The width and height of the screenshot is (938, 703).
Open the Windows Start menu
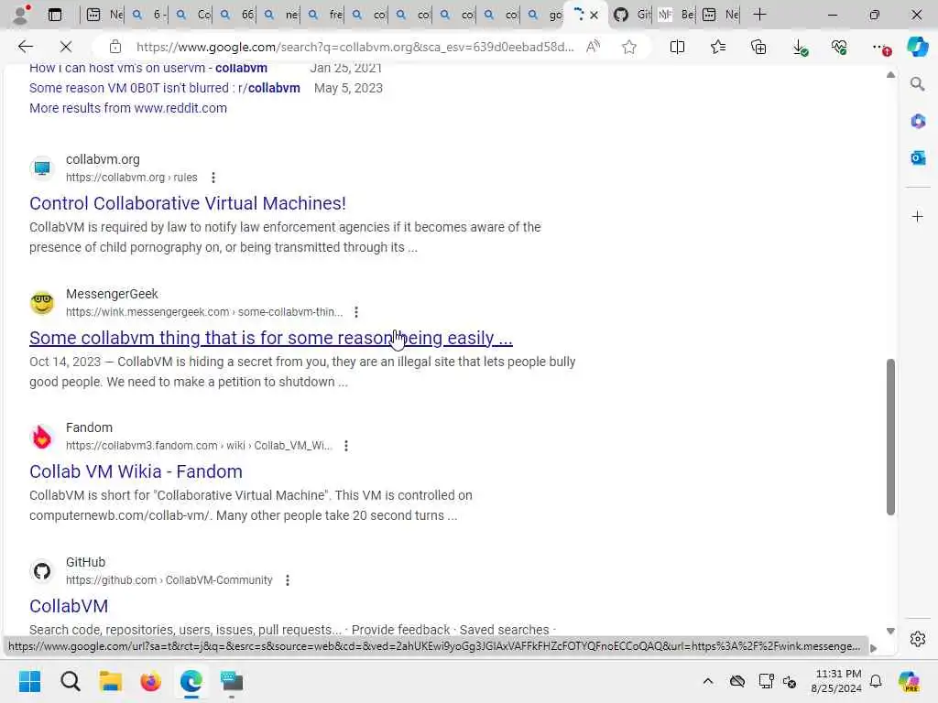(x=29, y=681)
